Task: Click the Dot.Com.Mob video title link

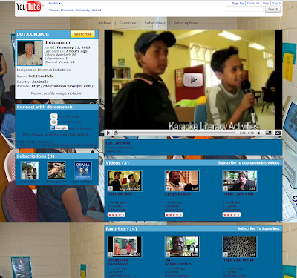Action: [x=120, y=194]
